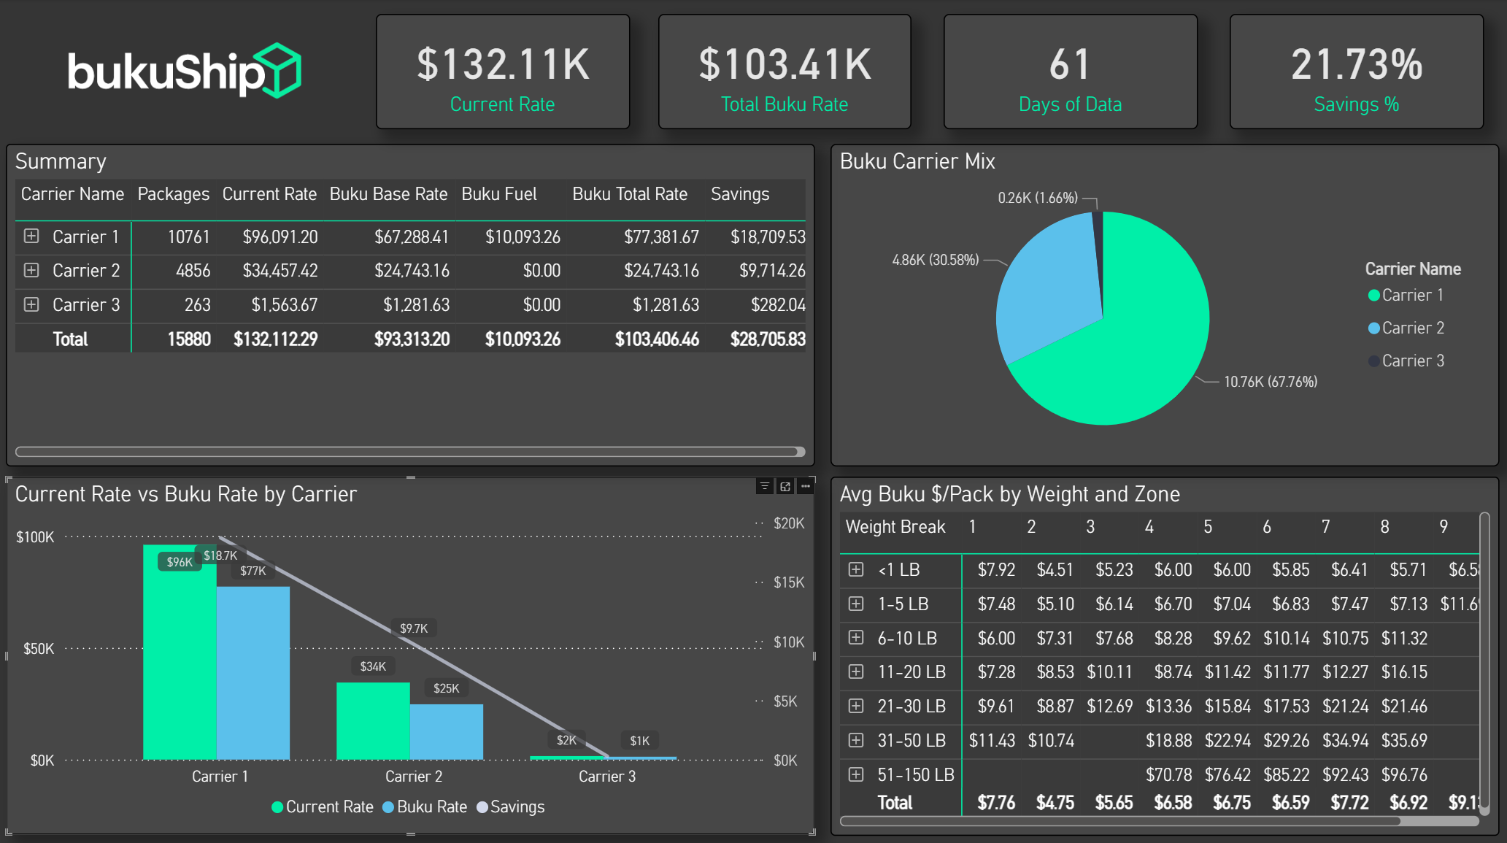
Task: Click the Savings % card
Action: (x=1356, y=72)
